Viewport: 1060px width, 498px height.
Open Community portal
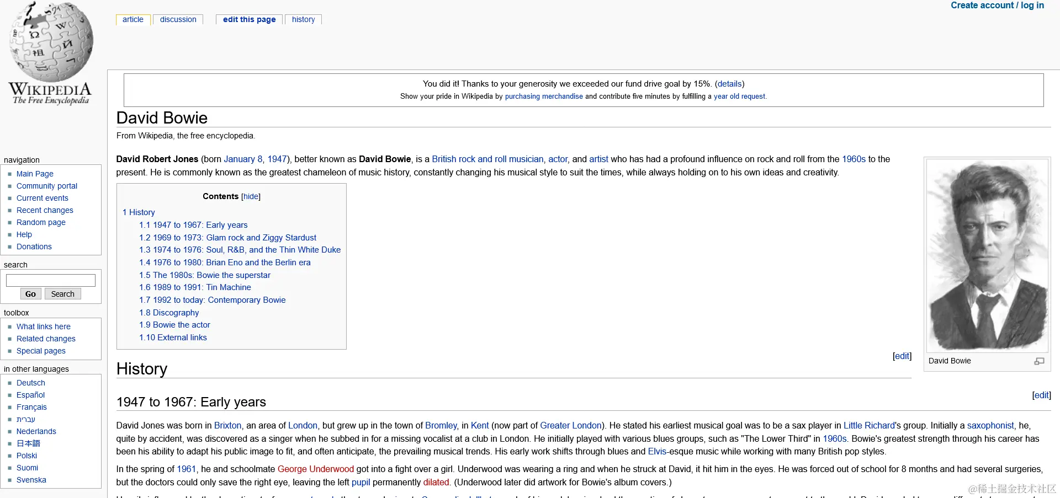click(x=47, y=186)
